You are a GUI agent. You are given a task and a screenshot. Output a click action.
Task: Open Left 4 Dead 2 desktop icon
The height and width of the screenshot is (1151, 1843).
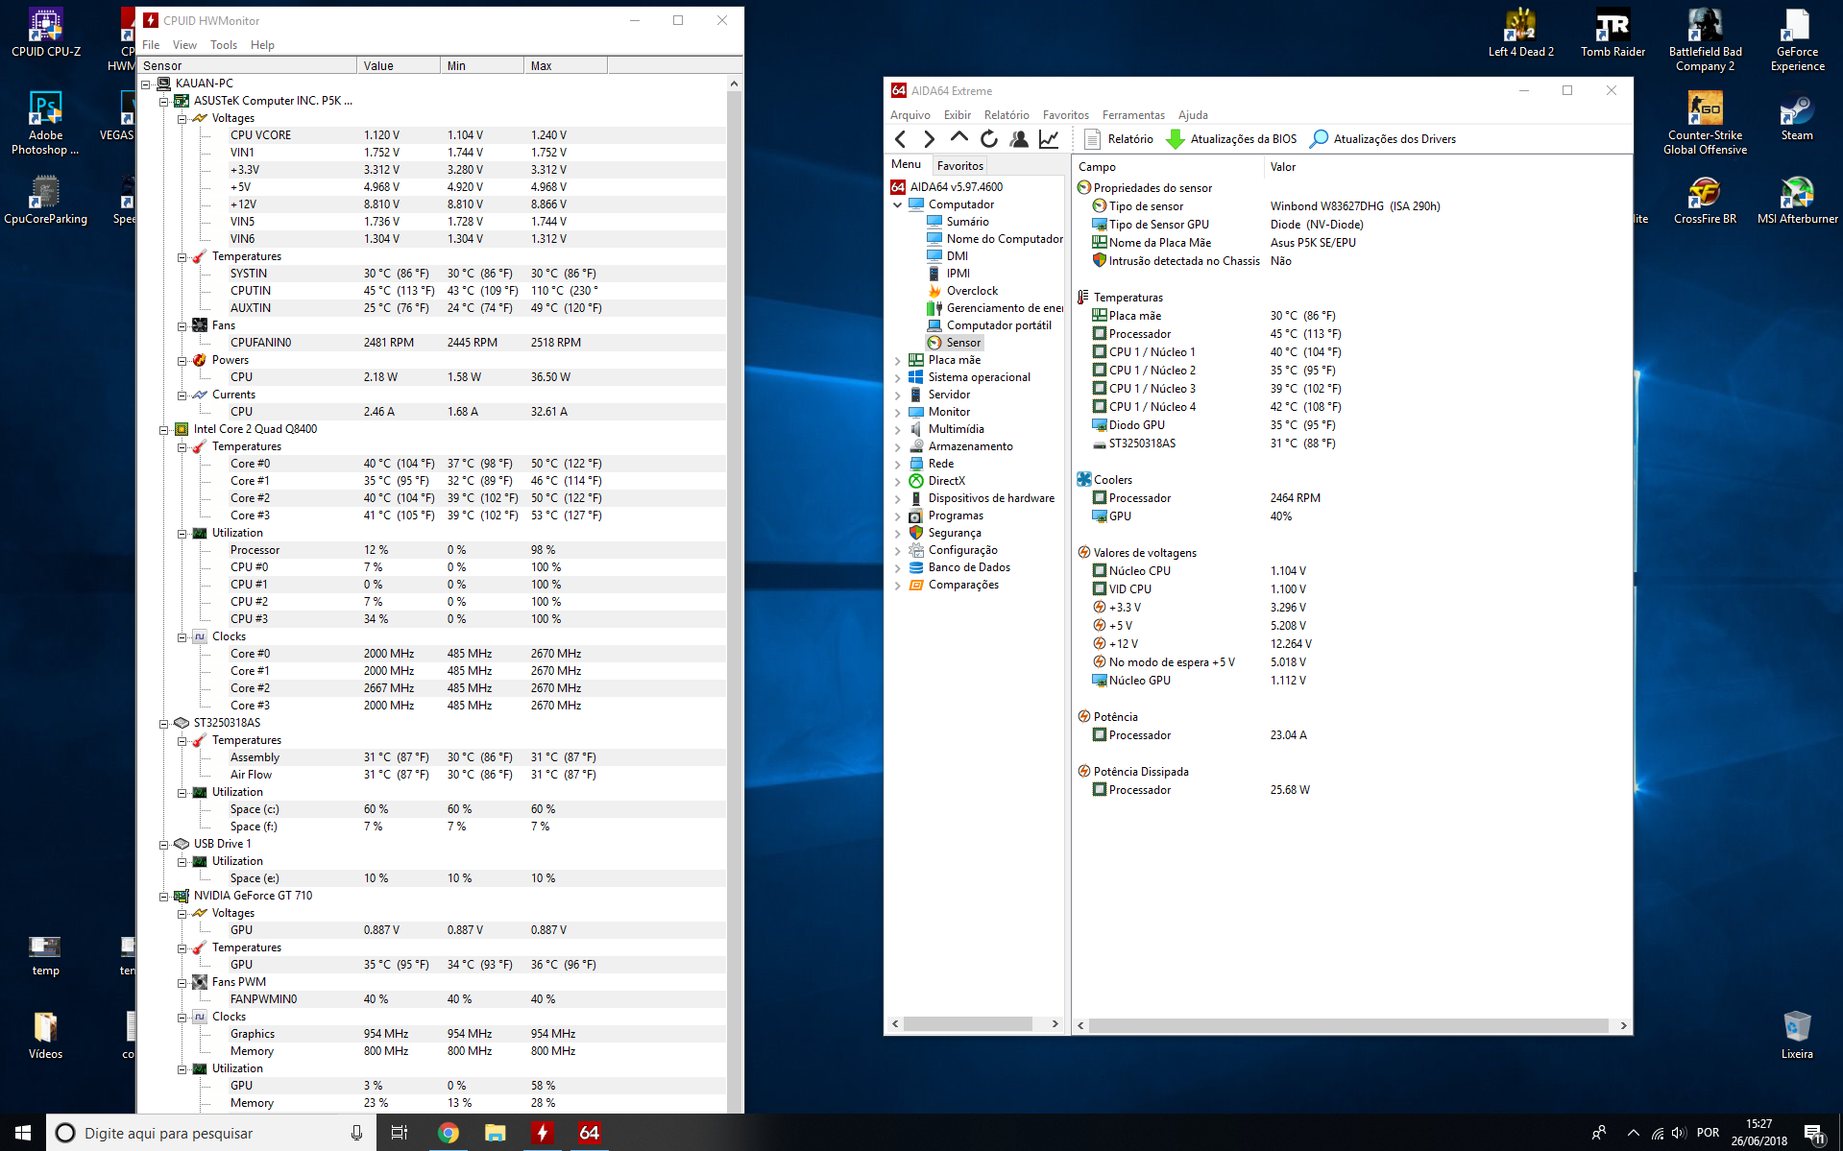coord(1520,33)
